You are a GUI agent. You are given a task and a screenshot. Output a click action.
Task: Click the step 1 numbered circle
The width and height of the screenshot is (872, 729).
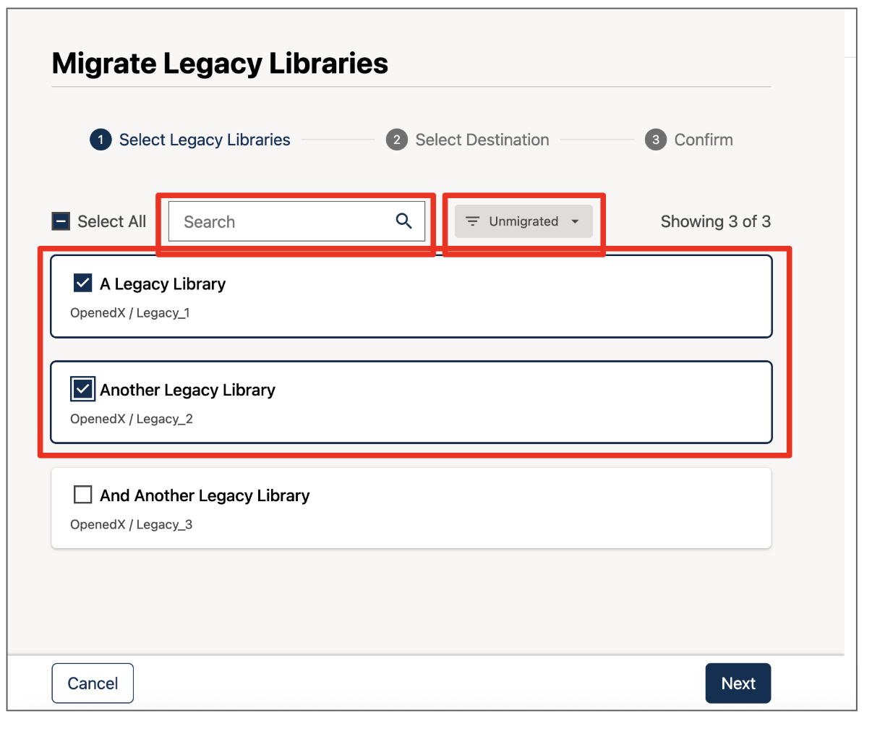point(100,140)
